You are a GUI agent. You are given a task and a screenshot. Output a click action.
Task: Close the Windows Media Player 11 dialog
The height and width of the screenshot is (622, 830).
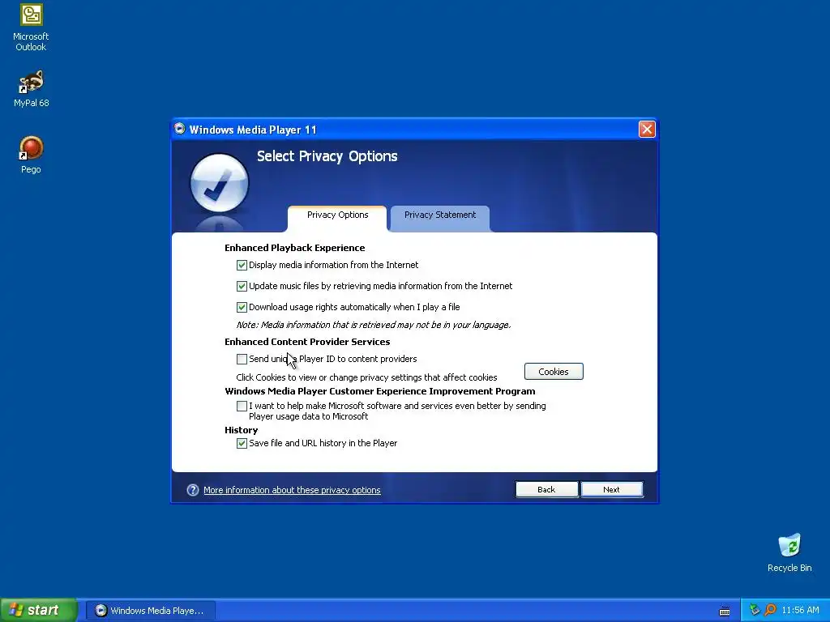[647, 129]
